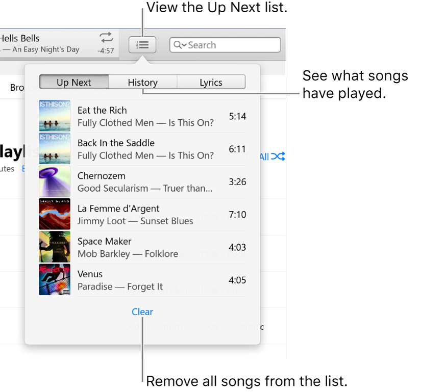The height and width of the screenshot is (392, 421).
Task: Click the song title Space Maker
Action: [105, 241]
